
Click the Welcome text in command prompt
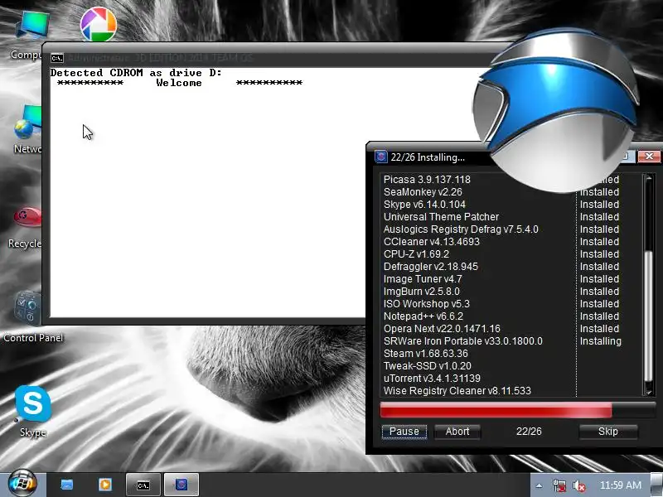coord(179,83)
